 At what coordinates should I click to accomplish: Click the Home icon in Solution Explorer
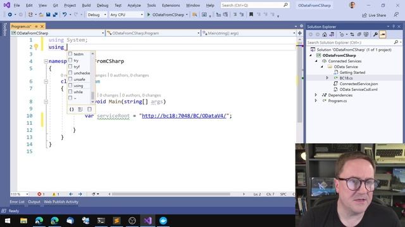pyautogui.click(x=325, y=35)
